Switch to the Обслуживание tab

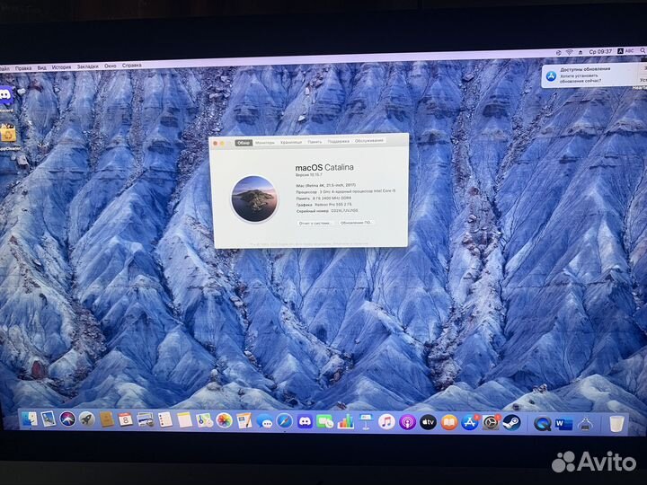pyautogui.click(x=369, y=141)
